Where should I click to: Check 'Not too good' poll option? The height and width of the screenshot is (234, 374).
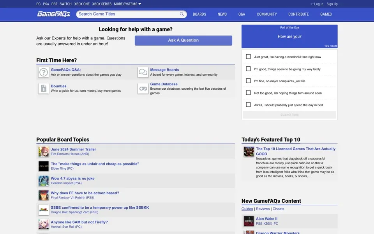[248, 93]
